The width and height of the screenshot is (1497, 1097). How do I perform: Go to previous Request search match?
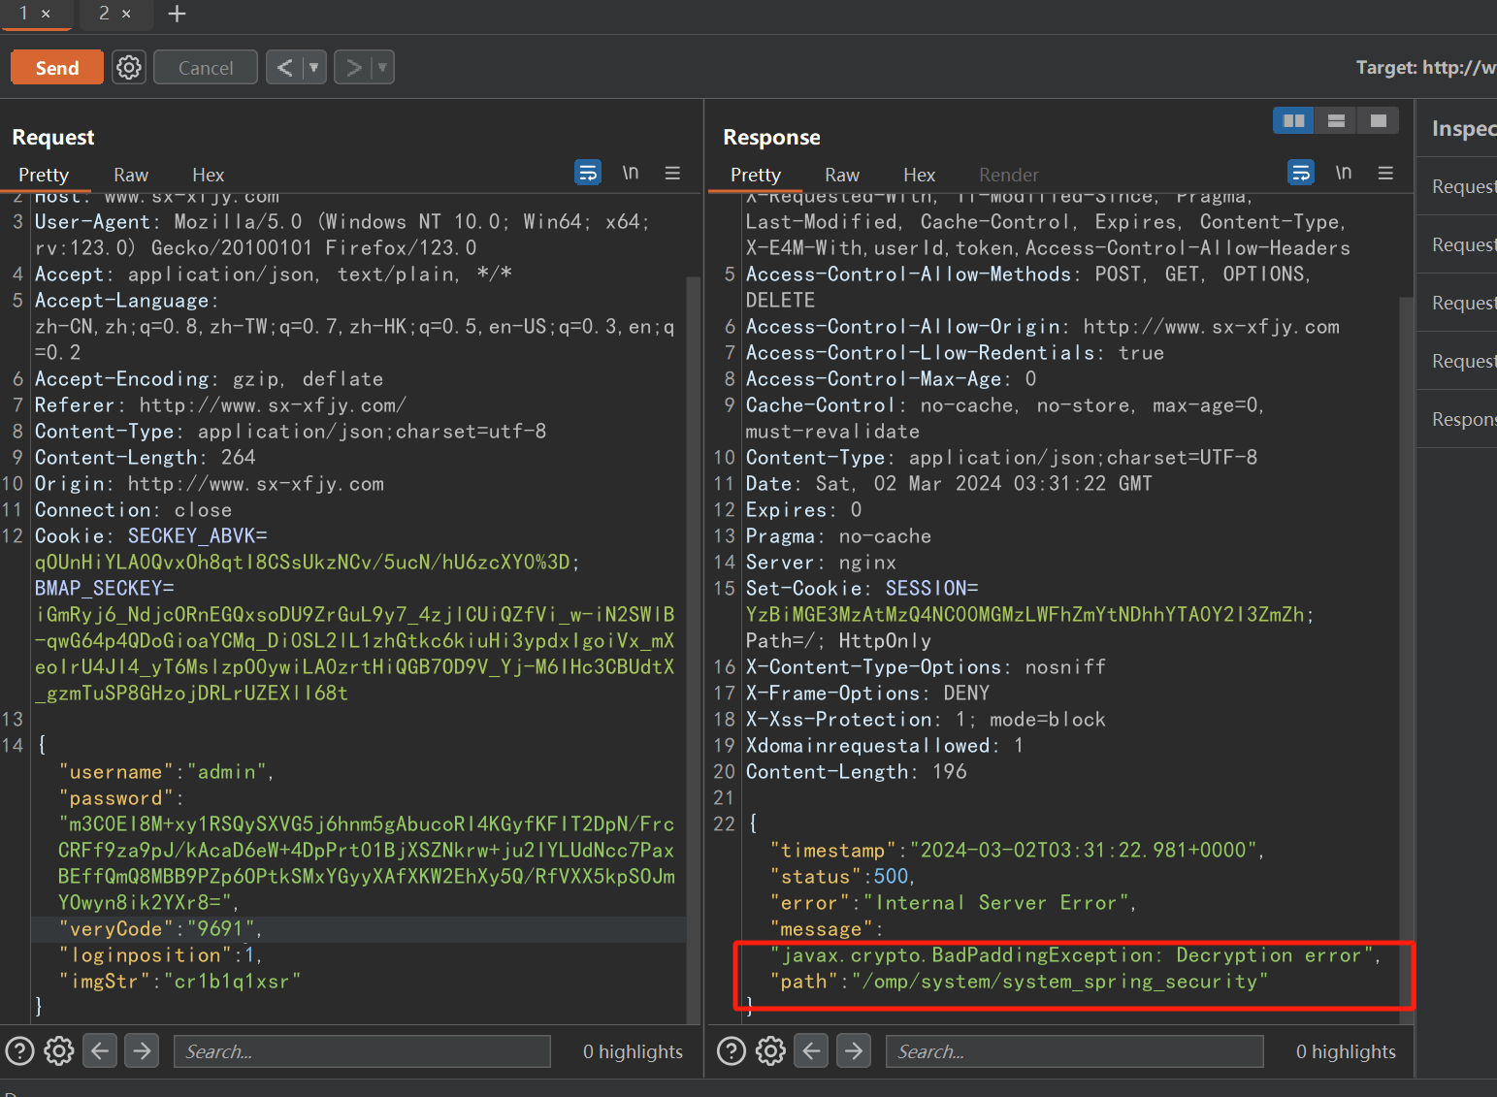click(100, 1050)
